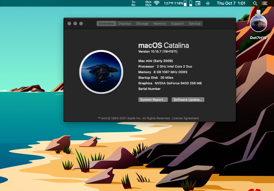This screenshot has height=191, width=274.
Task: Click the 8 GB 1067 MHz DDR3 value
Action: click(x=170, y=72)
